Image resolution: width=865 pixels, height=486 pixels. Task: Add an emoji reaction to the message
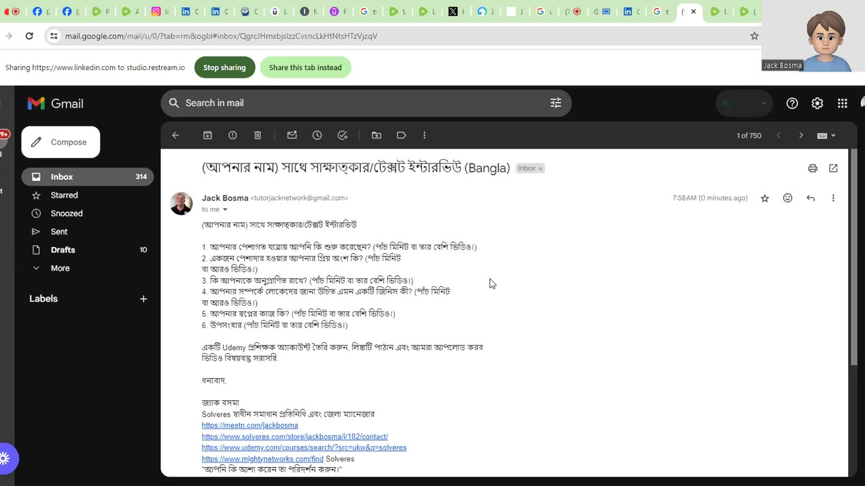[x=788, y=198]
